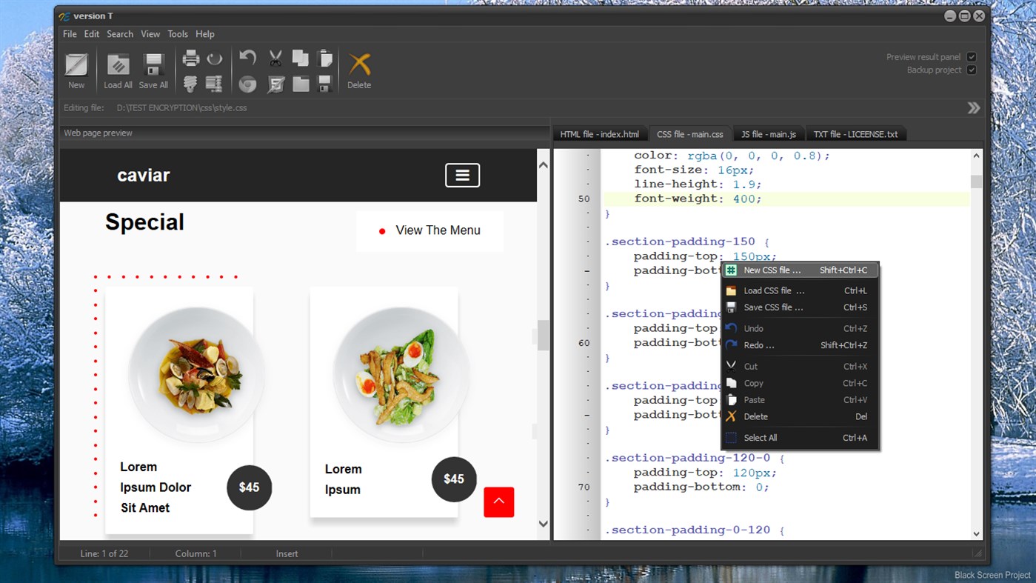Click the printer icon in the toolbar
This screenshot has width=1036, height=583.
pos(191,58)
